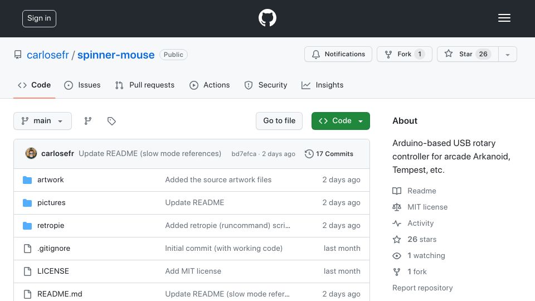535x301 pixels.
Task: Open the LICENSE file name
Action: pyautogui.click(x=53, y=271)
